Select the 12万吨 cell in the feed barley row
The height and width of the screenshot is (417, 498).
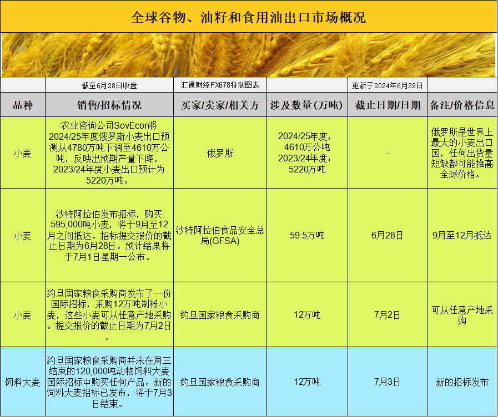307,382
